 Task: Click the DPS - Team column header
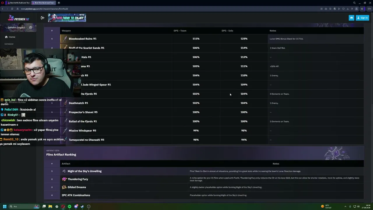[180, 31]
